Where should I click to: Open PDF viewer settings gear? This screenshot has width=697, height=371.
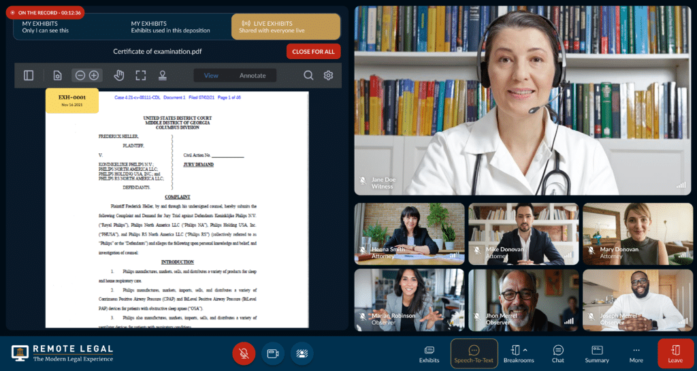pyautogui.click(x=328, y=76)
